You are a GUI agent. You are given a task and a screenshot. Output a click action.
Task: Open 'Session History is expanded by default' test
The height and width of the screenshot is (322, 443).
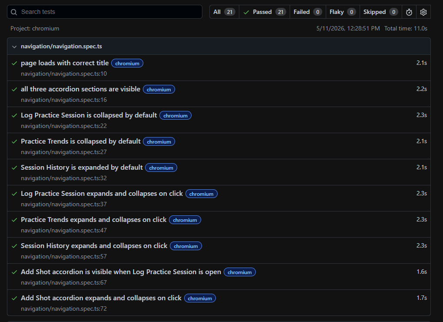coord(82,167)
